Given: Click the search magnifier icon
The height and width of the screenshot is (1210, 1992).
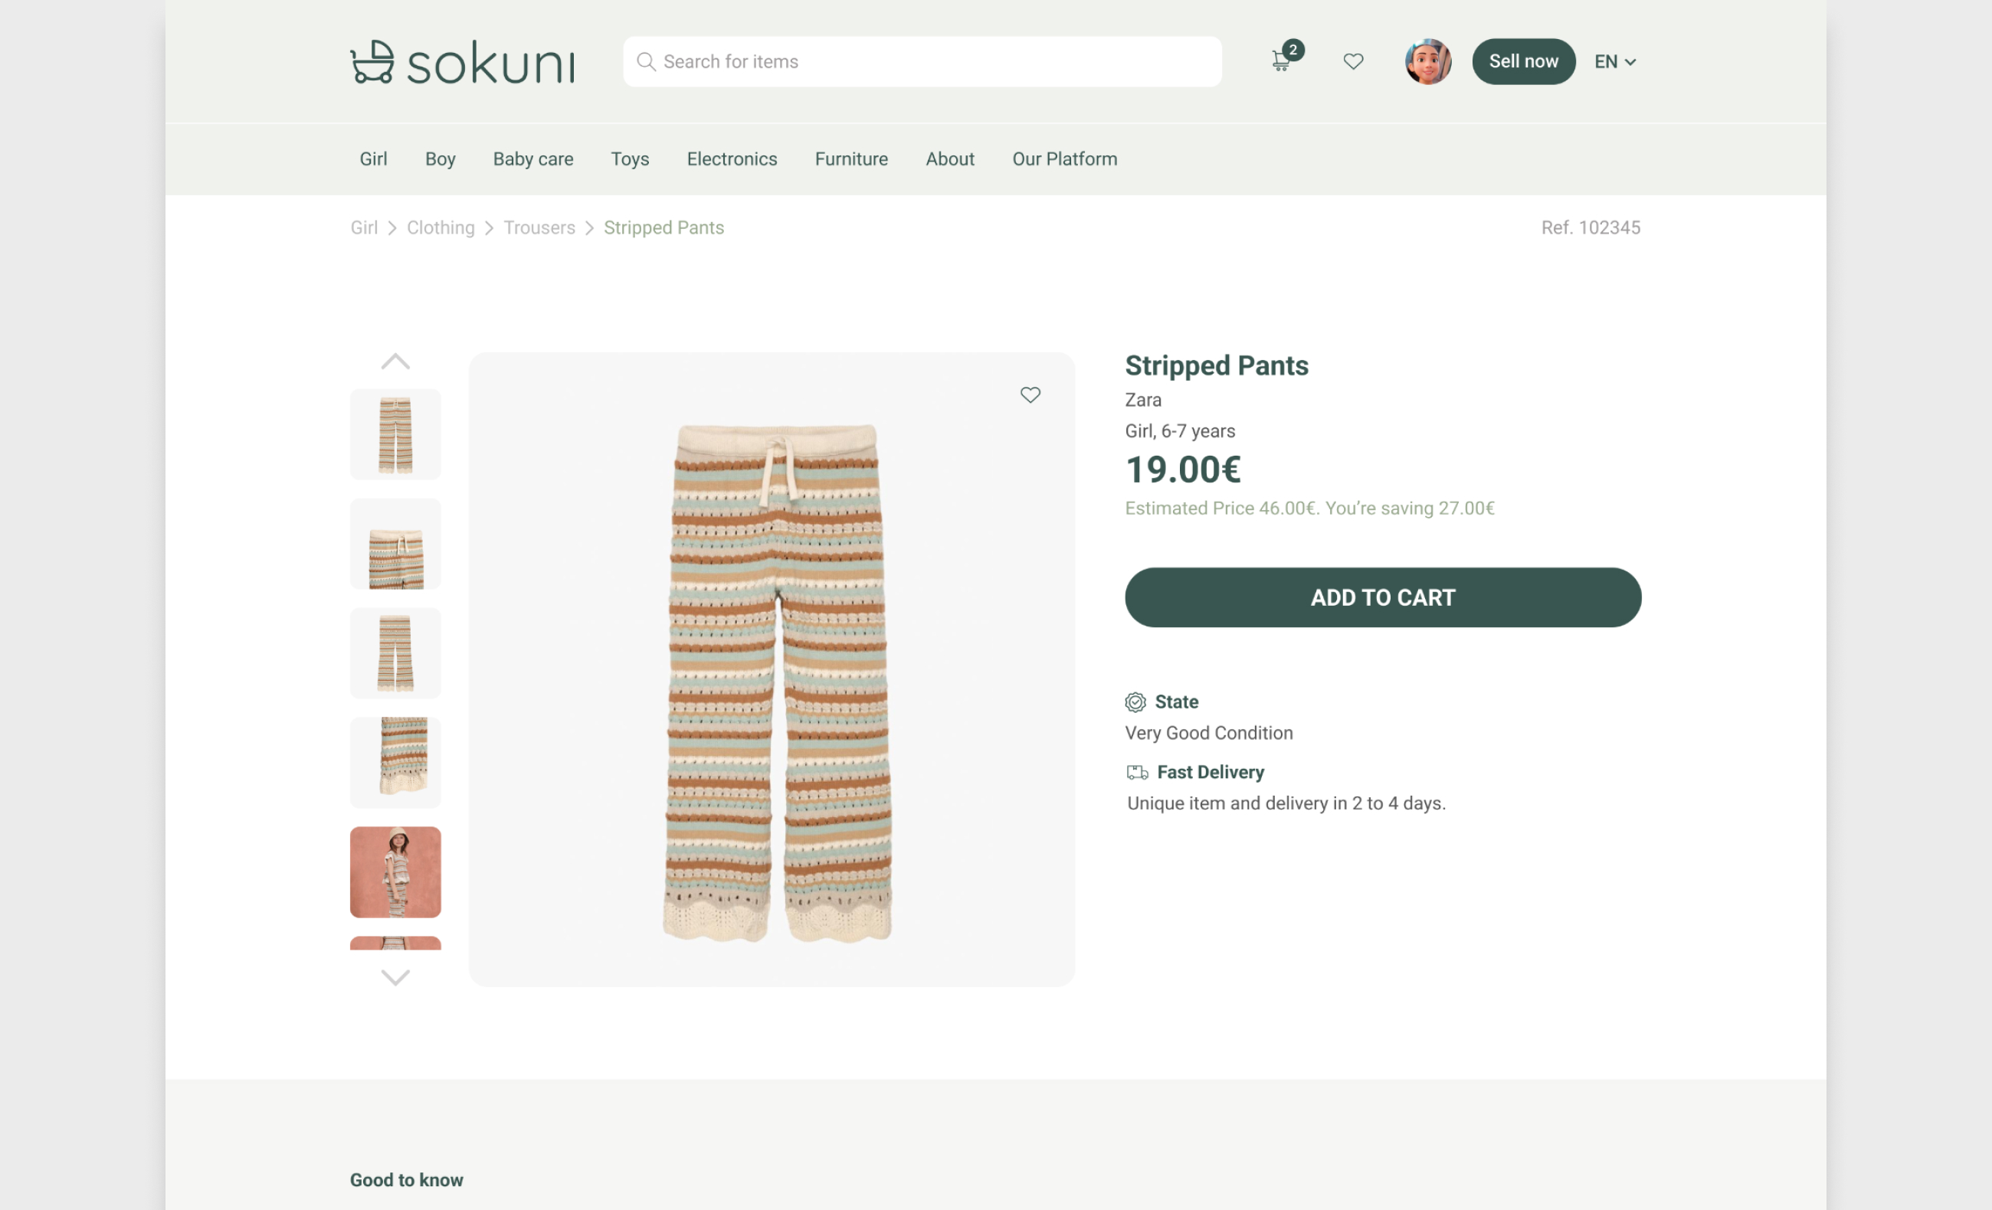Looking at the screenshot, I should [x=645, y=61].
